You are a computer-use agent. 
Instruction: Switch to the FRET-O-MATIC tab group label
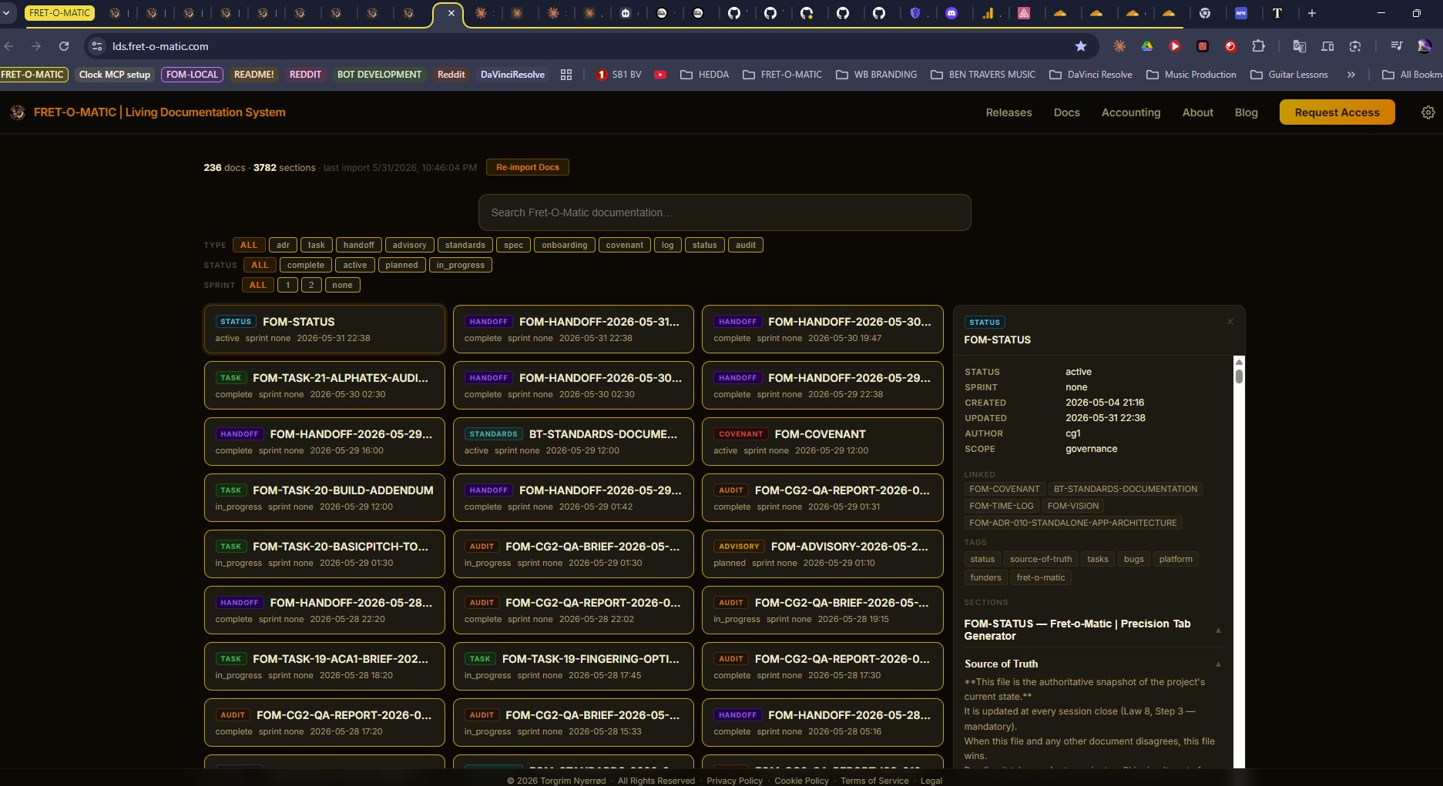pyautogui.click(x=59, y=13)
